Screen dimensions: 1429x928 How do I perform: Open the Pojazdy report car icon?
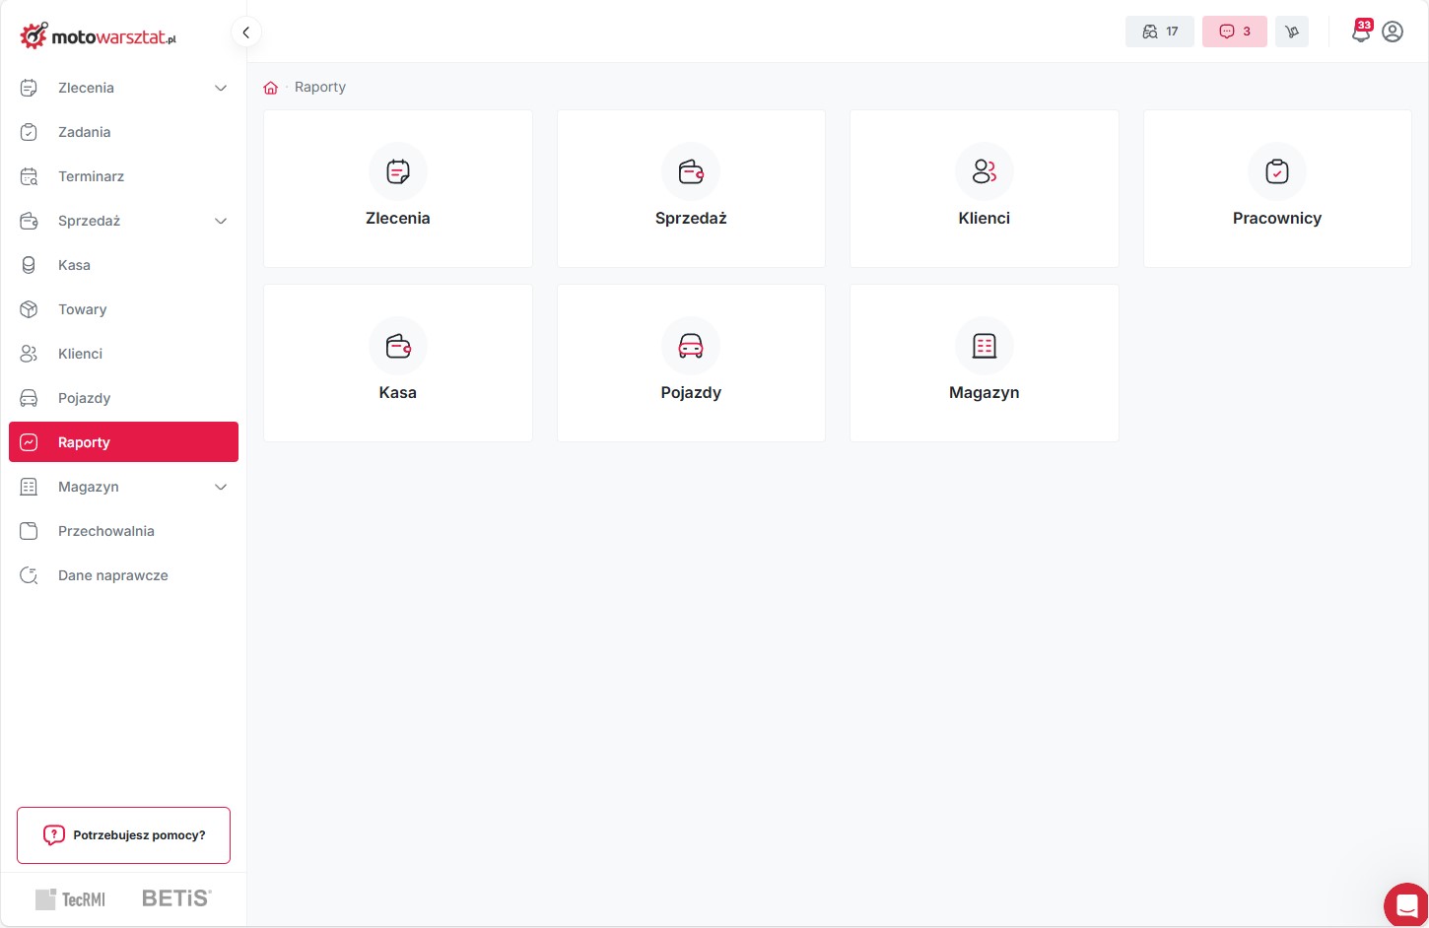[x=691, y=347]
